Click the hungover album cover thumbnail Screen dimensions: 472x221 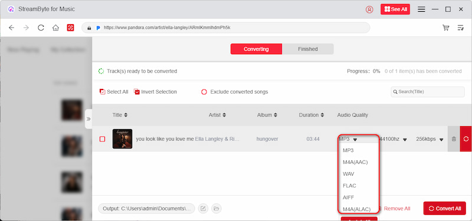click(122, 139)
